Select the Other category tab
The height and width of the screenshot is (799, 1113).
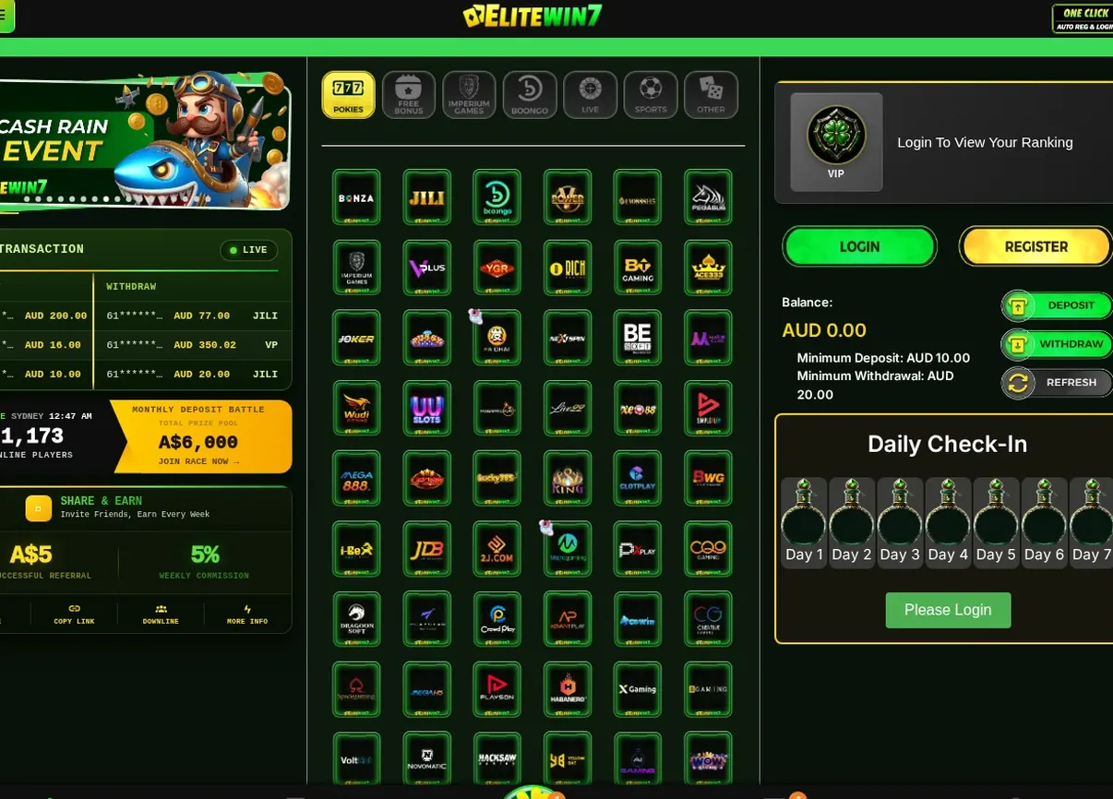click(711, 95)
